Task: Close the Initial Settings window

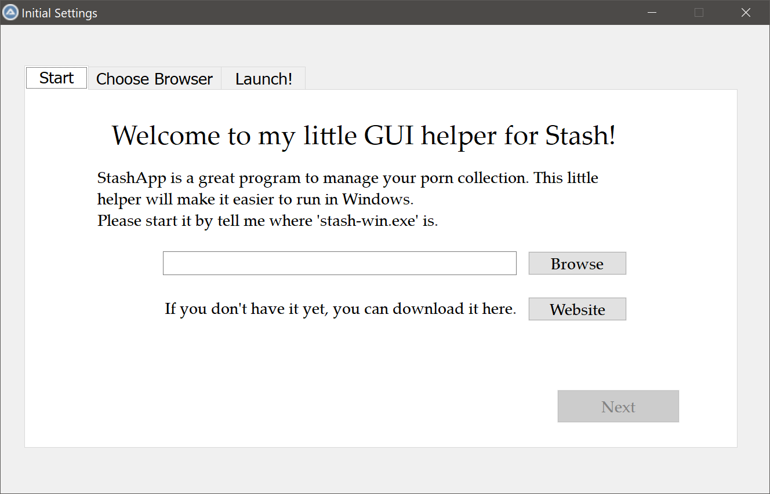Action: point(746,12)
